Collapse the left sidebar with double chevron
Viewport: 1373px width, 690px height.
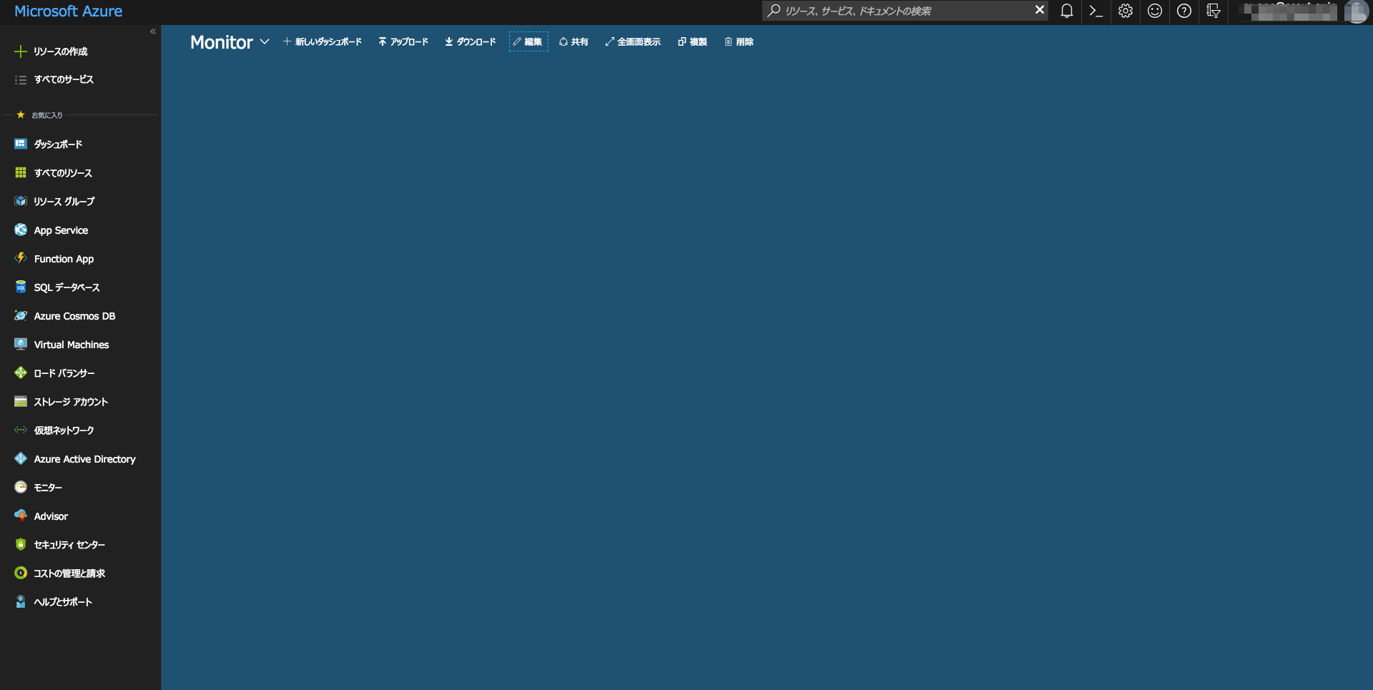[153, 31]
